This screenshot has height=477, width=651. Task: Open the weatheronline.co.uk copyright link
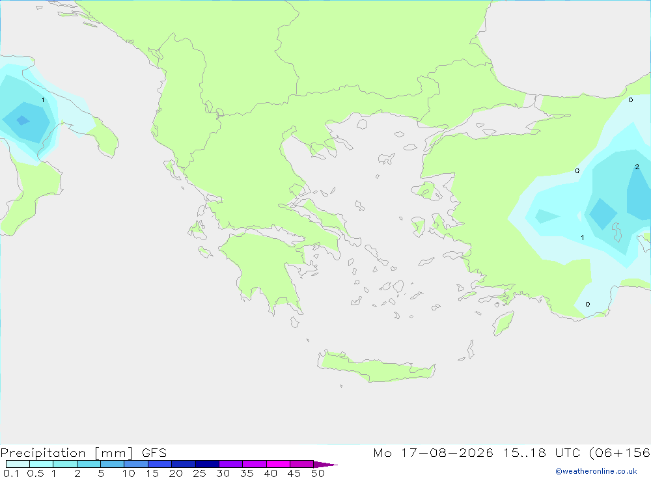596,471
